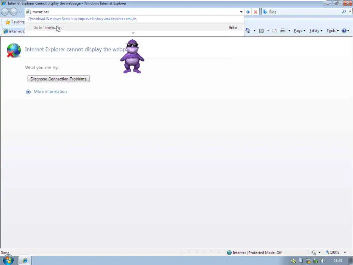Image resolution: width=353 pixels, height=265 pixels.
Task: Open the Page menu
Action: point(300,31)
